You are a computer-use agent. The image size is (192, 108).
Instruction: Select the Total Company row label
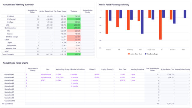tap(8, 54)
